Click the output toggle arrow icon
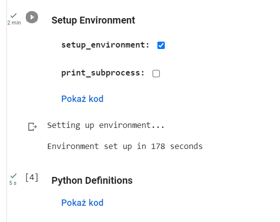 (x=32, y=127)
